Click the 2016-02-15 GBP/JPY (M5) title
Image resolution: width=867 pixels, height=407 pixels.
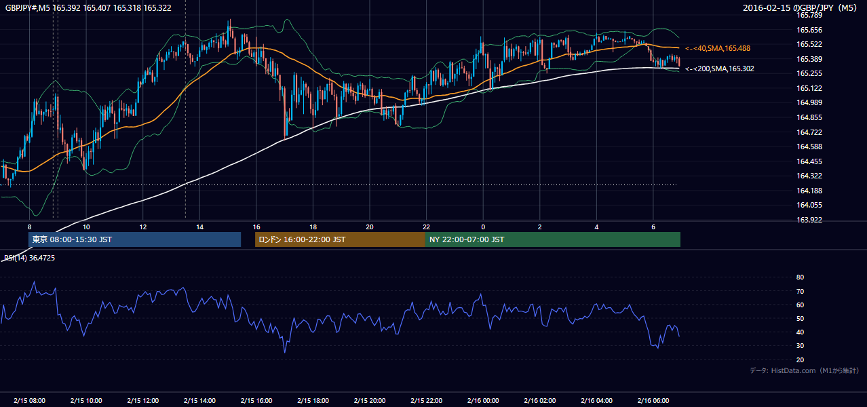(802, 8)
